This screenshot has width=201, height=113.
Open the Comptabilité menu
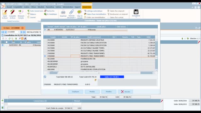[x=18, y=7]
